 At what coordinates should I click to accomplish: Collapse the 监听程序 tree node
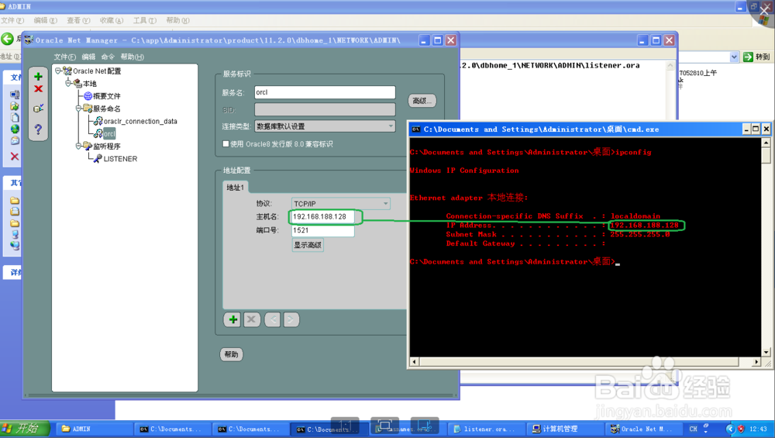pos(78,146)
